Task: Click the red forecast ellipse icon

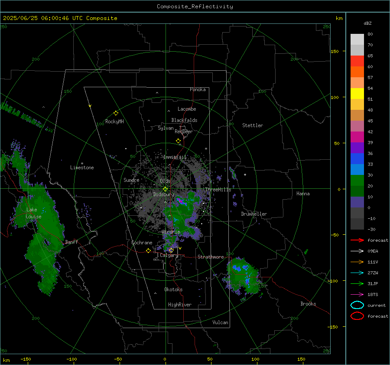Action: tap(357, 316)
